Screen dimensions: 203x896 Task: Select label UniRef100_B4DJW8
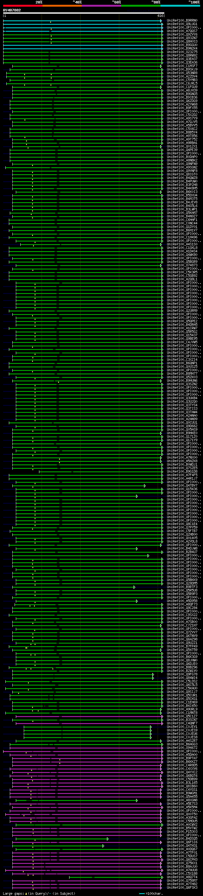[x=182, y=549]
